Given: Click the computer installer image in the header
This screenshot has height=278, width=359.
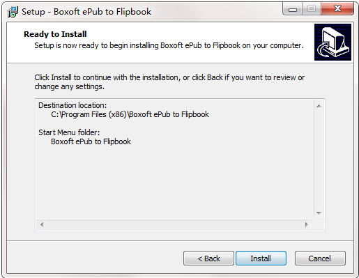Looking at the screenshot, I should [x=333, y=42].
